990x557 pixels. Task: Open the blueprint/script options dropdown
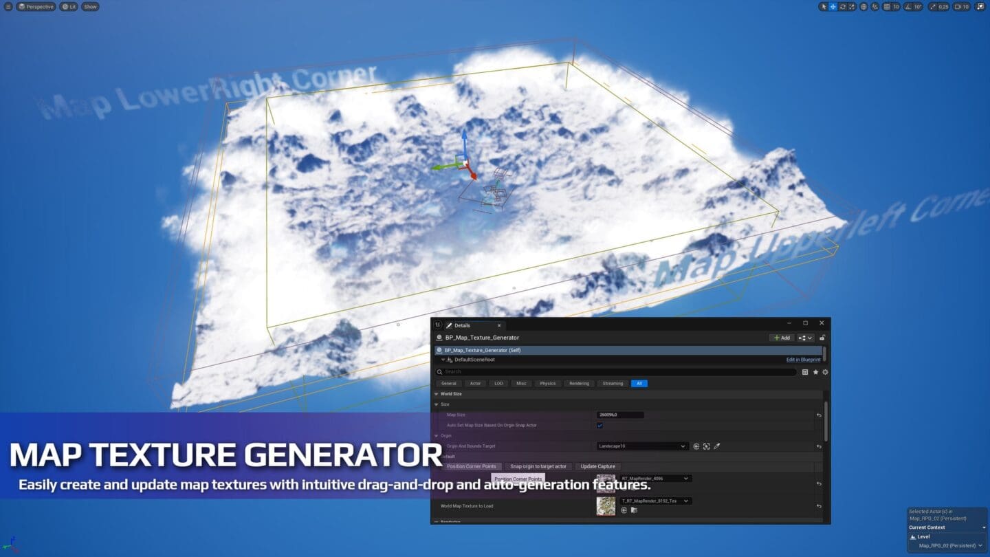(x=806, y=338)
